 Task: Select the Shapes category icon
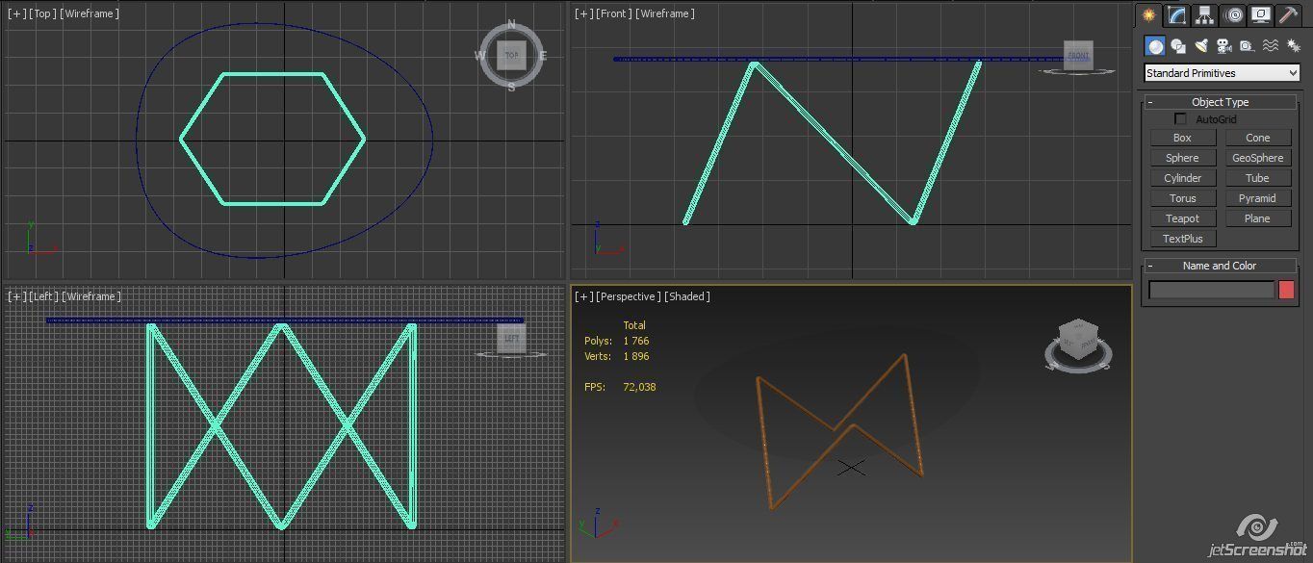[1178, 45]
